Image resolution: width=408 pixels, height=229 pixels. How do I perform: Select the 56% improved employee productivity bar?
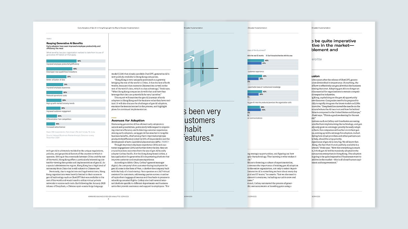tap(62, 61)
